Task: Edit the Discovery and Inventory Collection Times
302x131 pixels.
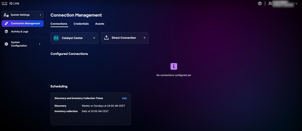Action: [125, 98]
